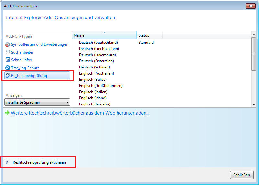Select Englisch (Irland) row

93,98
